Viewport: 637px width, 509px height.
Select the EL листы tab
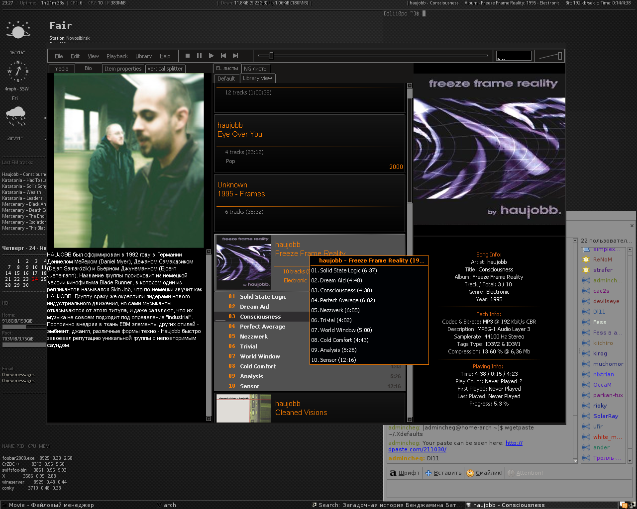pyautogui.click(x=227, y=69)
